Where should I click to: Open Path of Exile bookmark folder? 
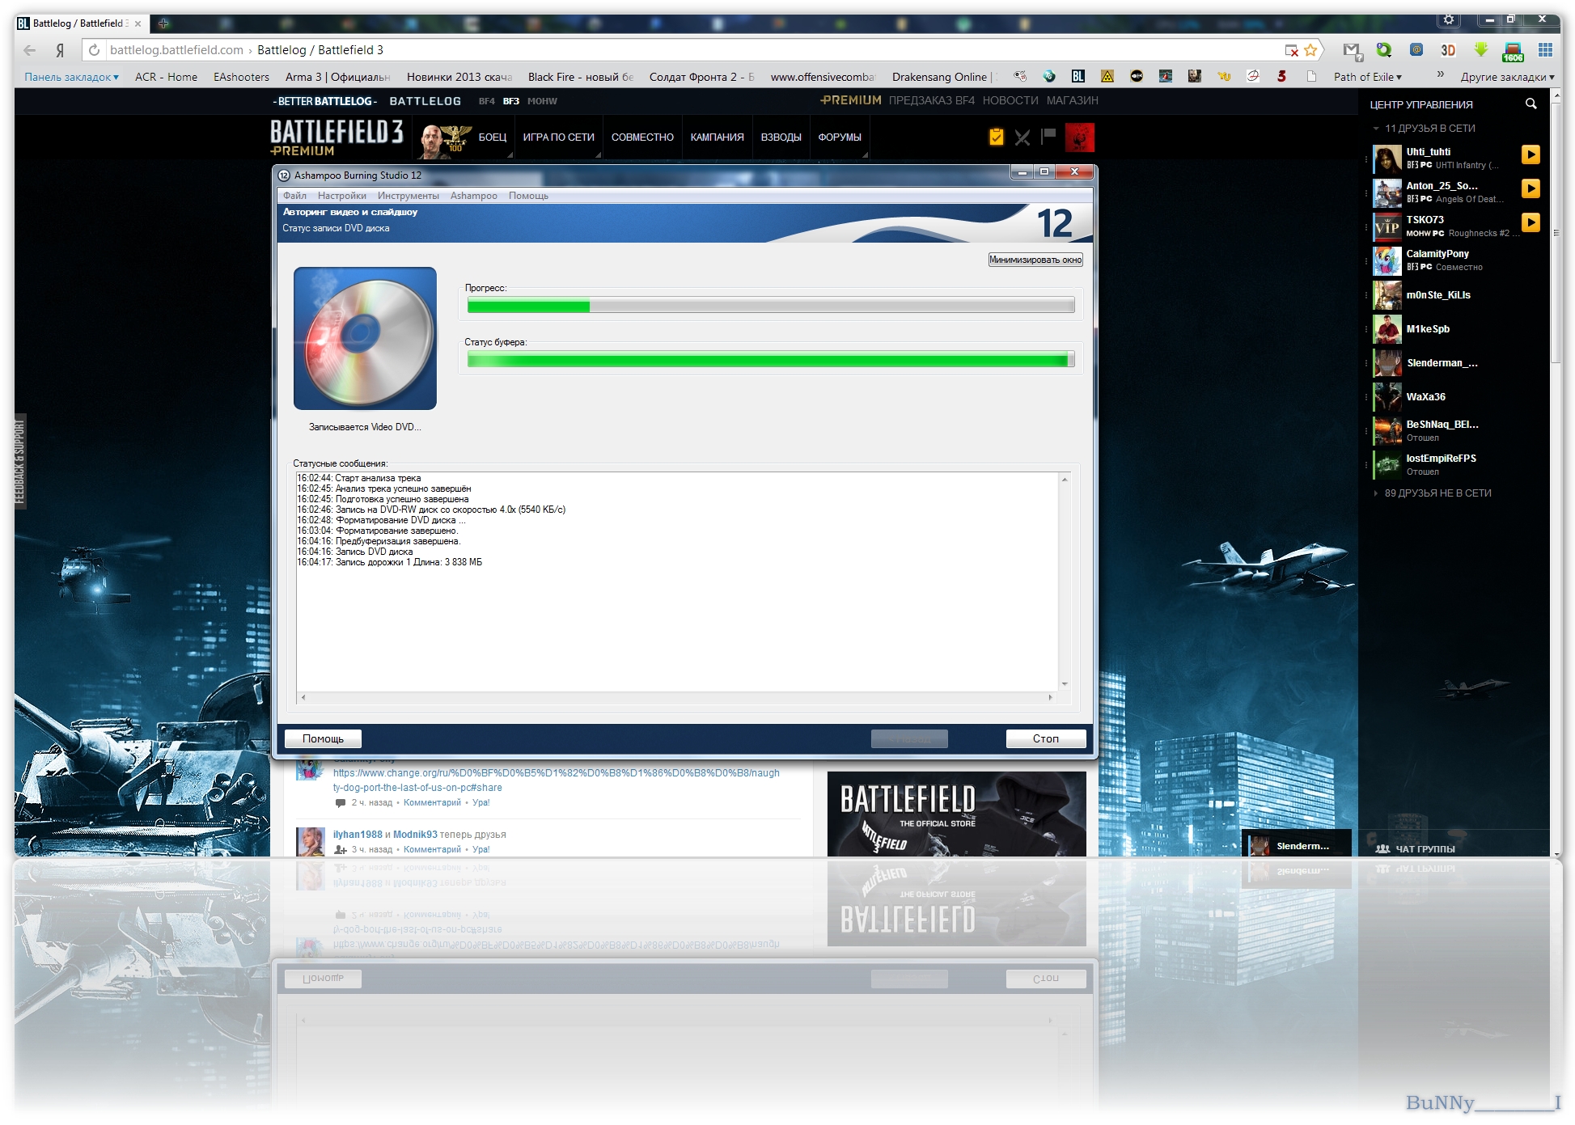click(x=1367, y=77)
